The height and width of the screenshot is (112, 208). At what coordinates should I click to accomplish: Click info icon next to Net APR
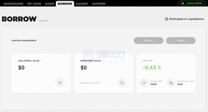tap(154, 60)
